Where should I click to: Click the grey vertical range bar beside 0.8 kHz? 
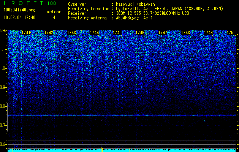[x=7, y=117]
